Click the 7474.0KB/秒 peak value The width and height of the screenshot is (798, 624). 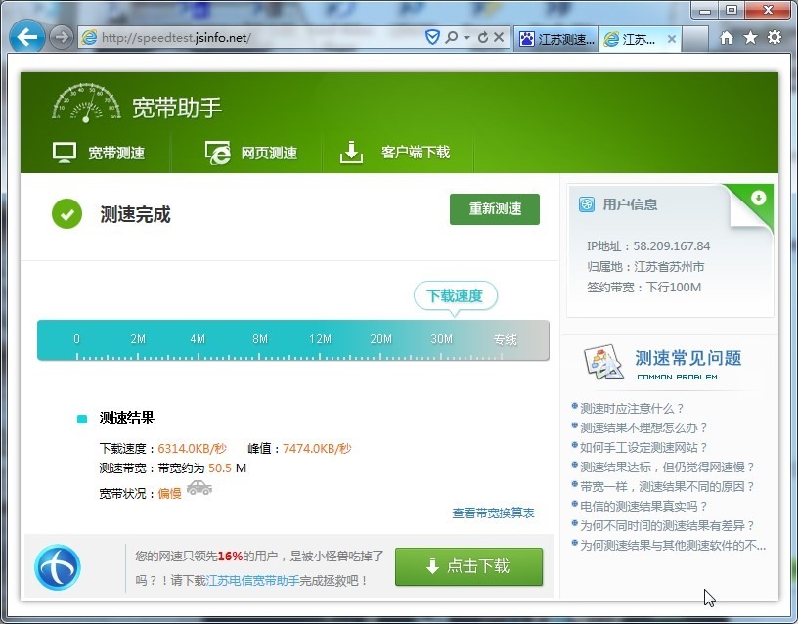click(317, 448)
